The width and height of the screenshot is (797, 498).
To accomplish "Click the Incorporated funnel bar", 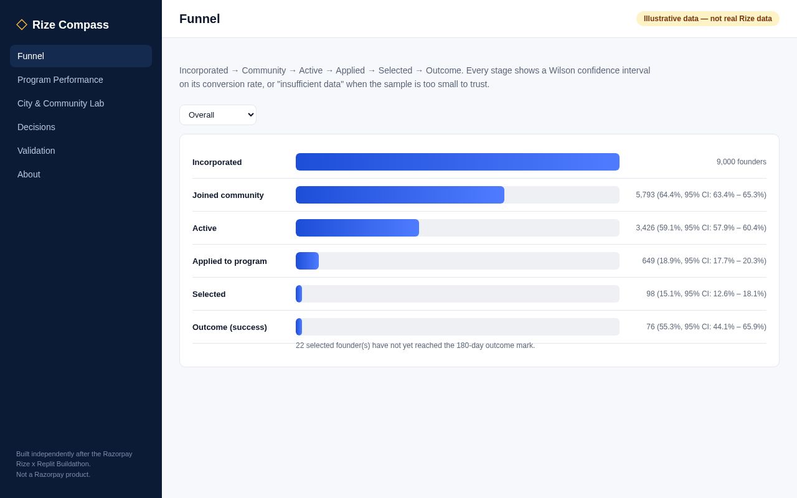I will [458, 162].
